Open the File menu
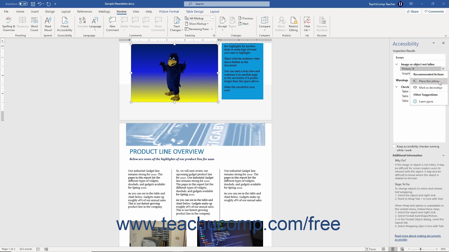The width and height of the screenshot is (449, 252). point(6,12)
